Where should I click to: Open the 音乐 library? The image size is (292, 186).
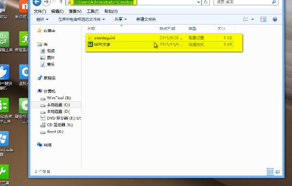[x=51, y=65]
